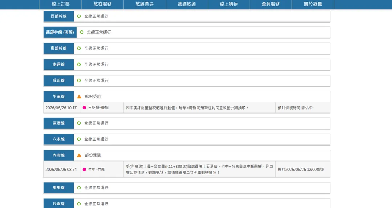Click the pink dot beside 三貂嶺-菁桐
Viewport: 392px width, 208px height.
pyautogui.click(x=84, y=108)
